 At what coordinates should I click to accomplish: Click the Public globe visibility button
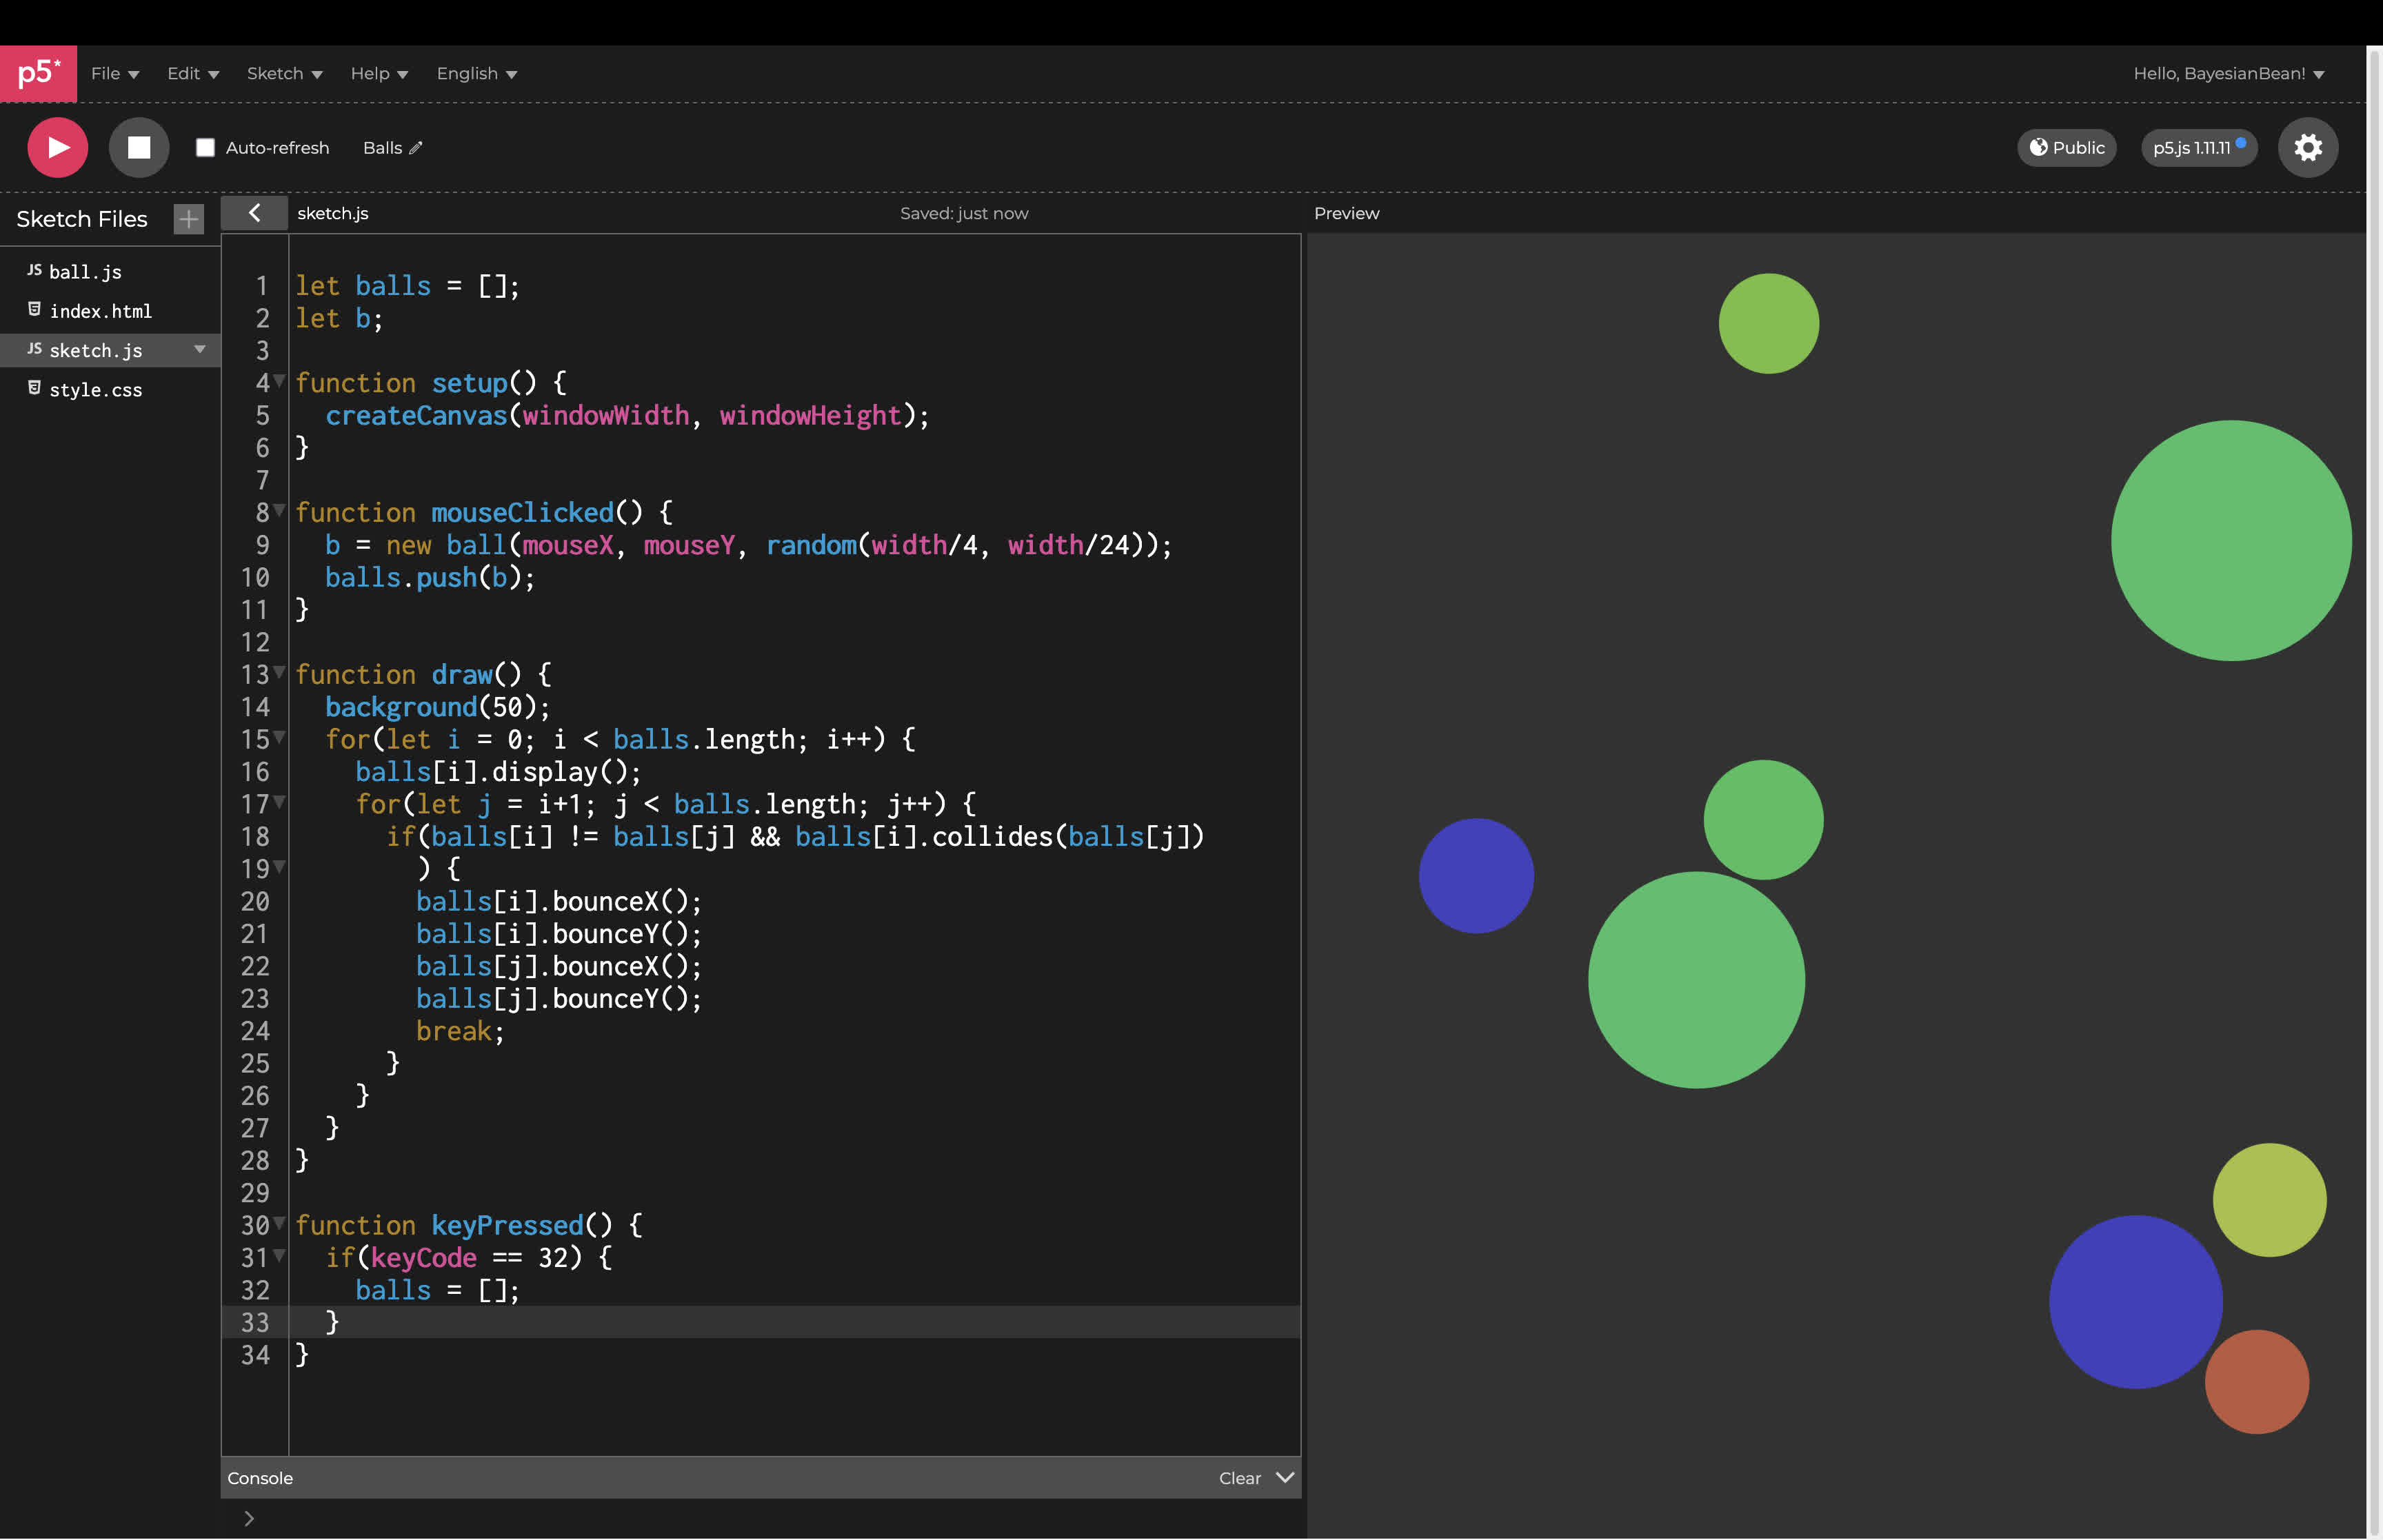coord(2066,148)
